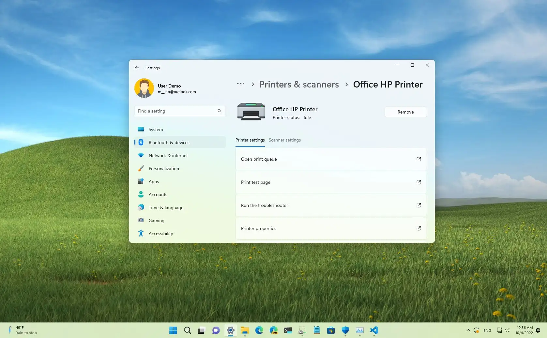Select the Personalization paintbrush icon
Viewport: 547px width, 338px height.
pyautogui.click(x=141, y=168)
